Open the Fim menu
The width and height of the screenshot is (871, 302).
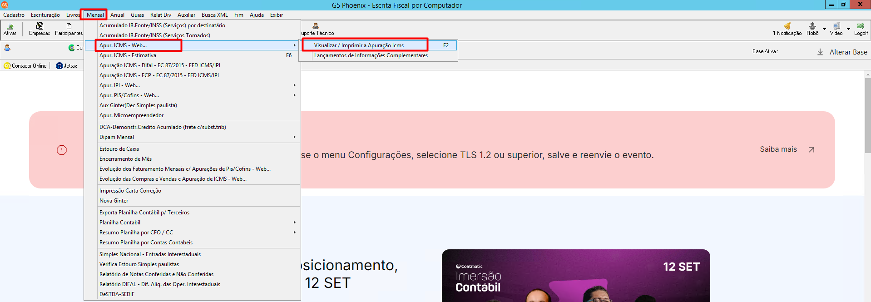[x=239, y=15]
